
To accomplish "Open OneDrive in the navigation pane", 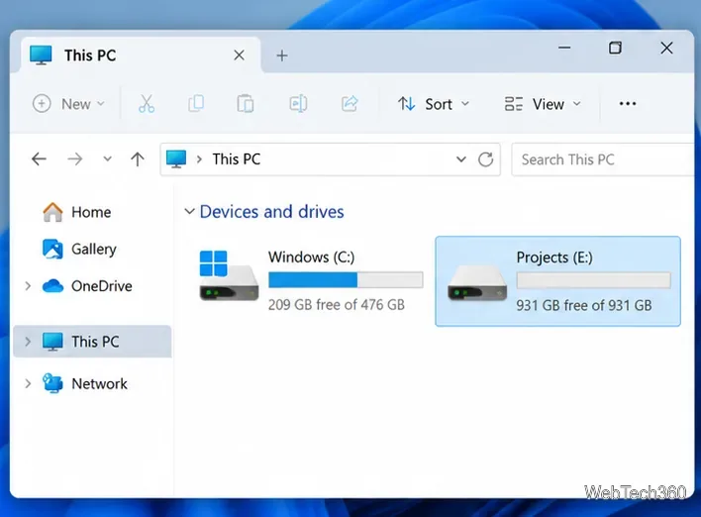I will click(x=101, y=286).
